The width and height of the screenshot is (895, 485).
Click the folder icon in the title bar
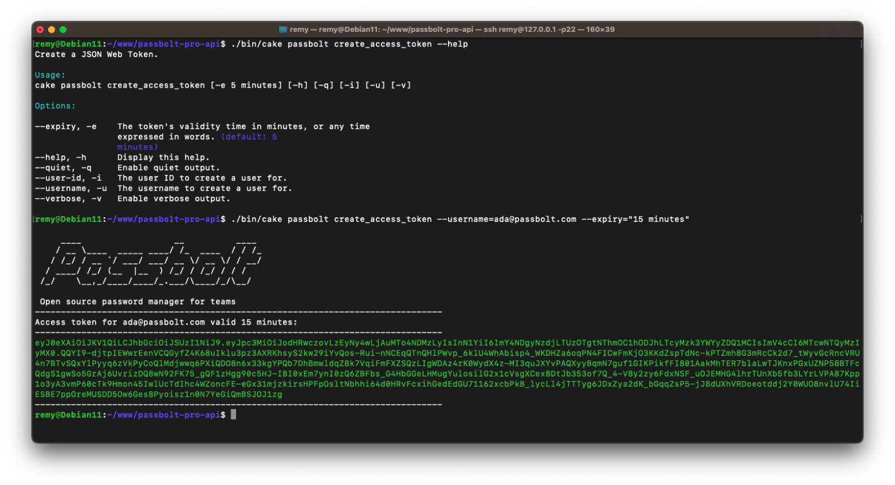click(283, 30)
